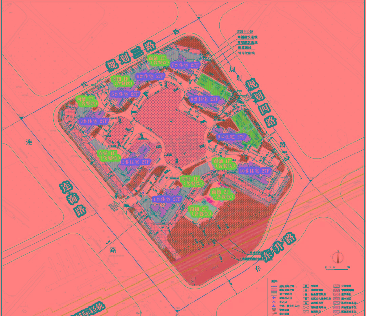This screenshot has height=316, width=366.
Task: Click the 道路中心线 annotation text
Action: (x=245, y=32)
